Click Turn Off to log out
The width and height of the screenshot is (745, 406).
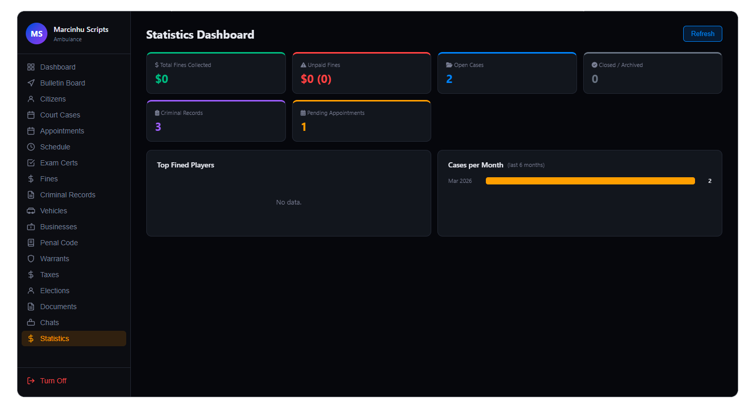(x=53, y=381)
